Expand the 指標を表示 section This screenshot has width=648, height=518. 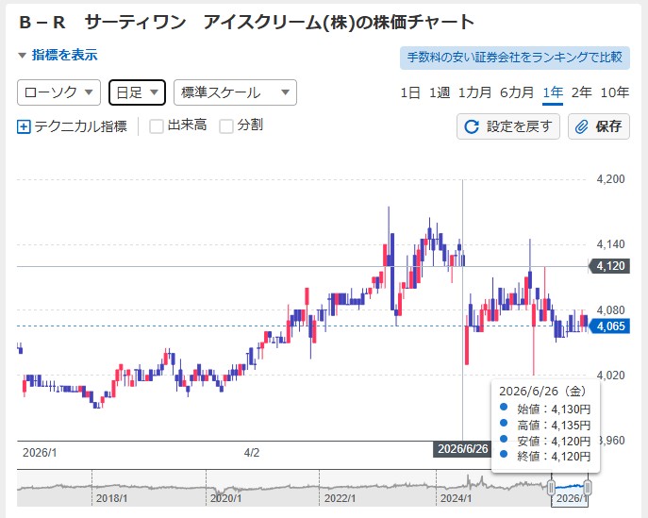coord(58,55)
